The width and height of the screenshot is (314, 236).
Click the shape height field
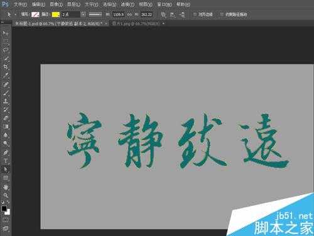pyautogui.click(x=146, y=14)
